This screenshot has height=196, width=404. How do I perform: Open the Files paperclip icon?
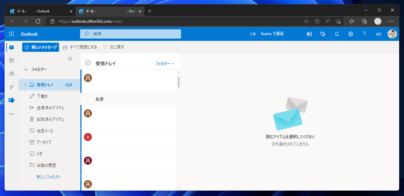(11, 87)
